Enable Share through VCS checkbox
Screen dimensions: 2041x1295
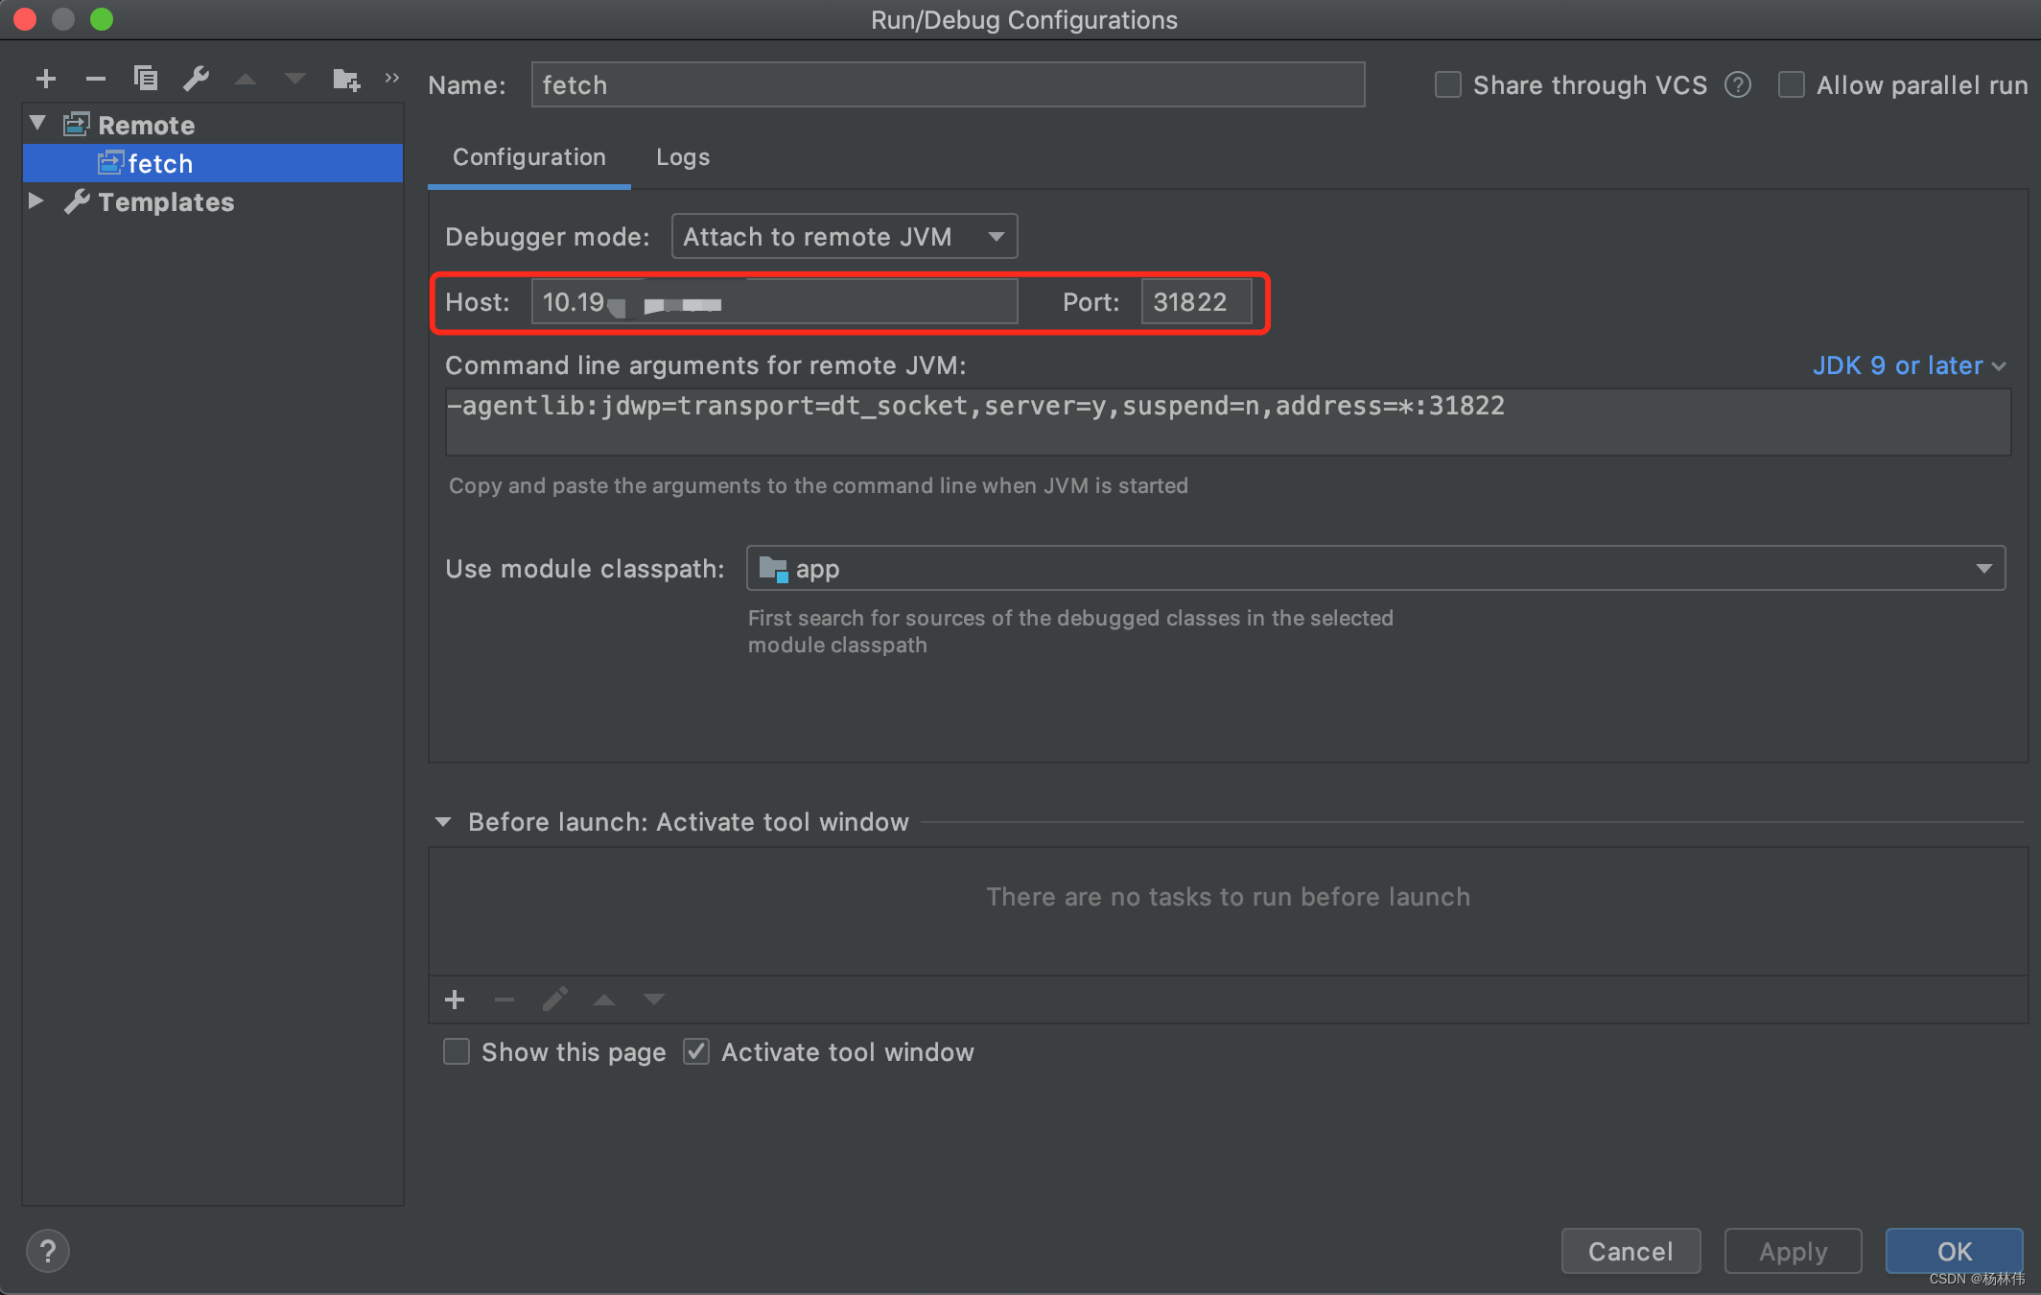pos(1447,85)
